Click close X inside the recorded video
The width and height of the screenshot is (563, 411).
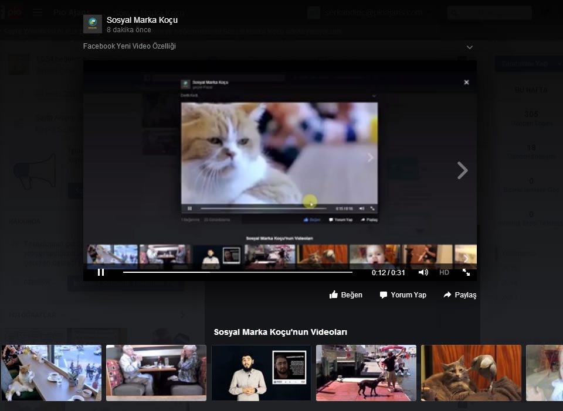[466, 82]
